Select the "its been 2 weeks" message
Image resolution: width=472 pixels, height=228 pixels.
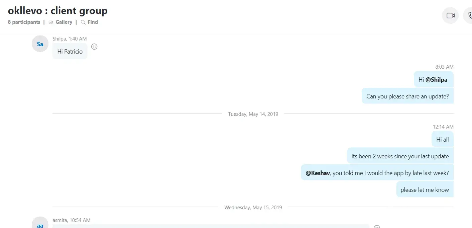pyautogui.click(x=400, y=156)
